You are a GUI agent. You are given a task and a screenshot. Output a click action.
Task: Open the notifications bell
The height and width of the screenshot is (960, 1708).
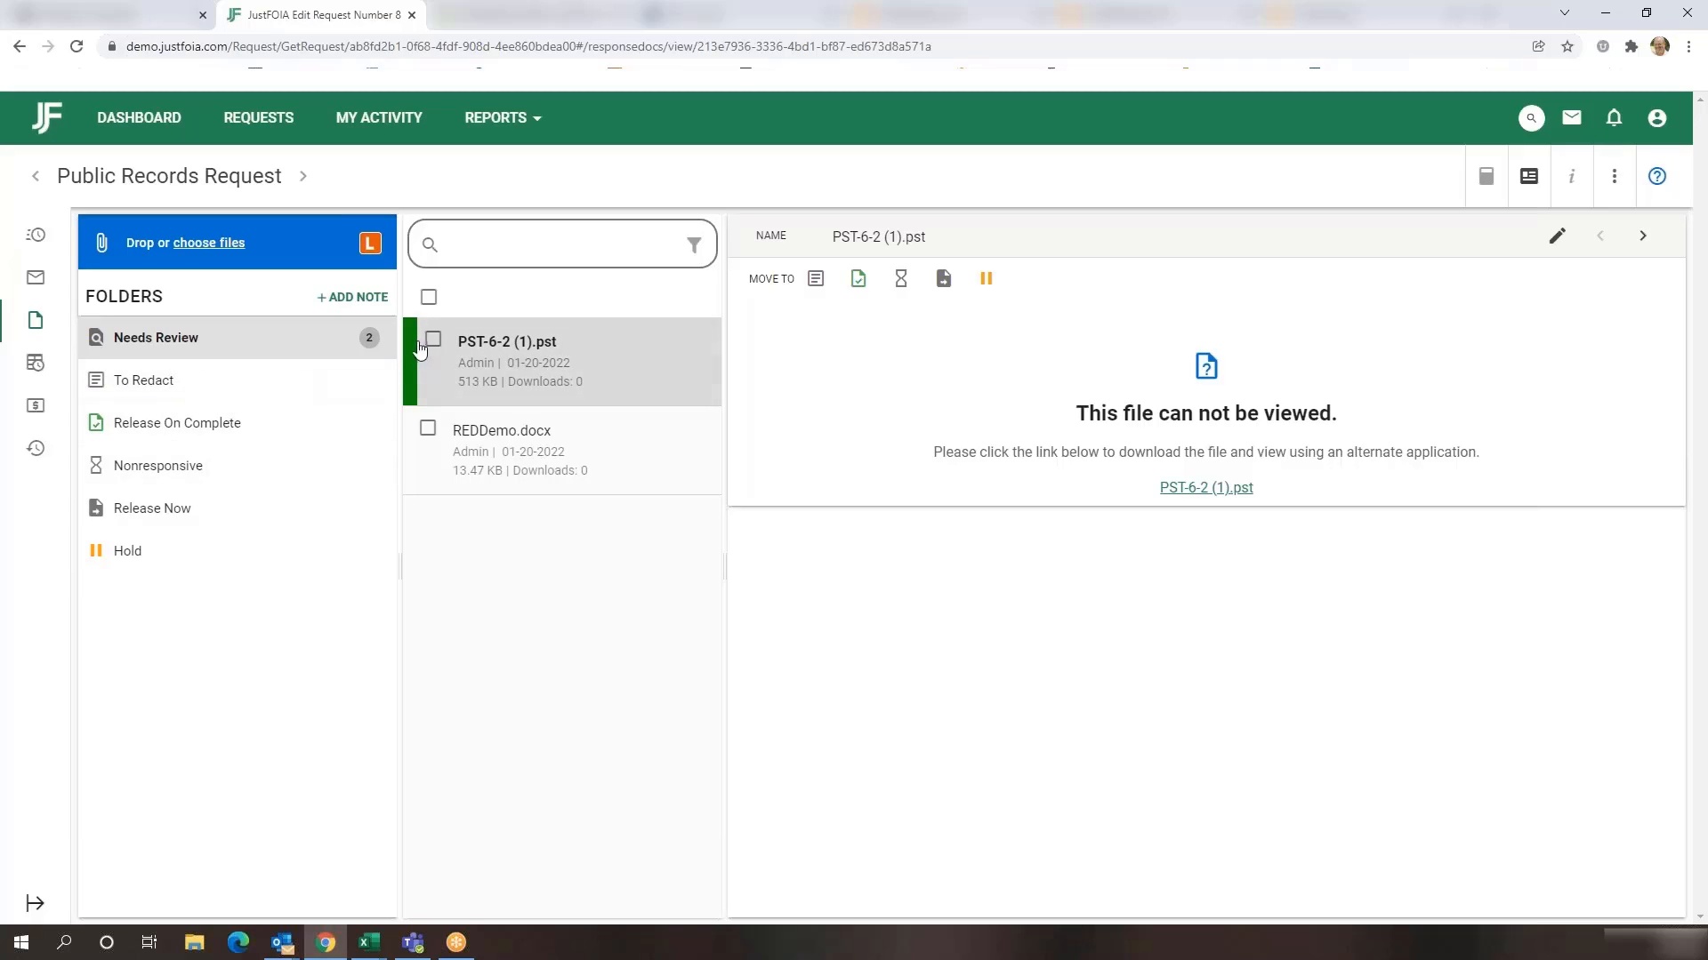click(1614, 118)
